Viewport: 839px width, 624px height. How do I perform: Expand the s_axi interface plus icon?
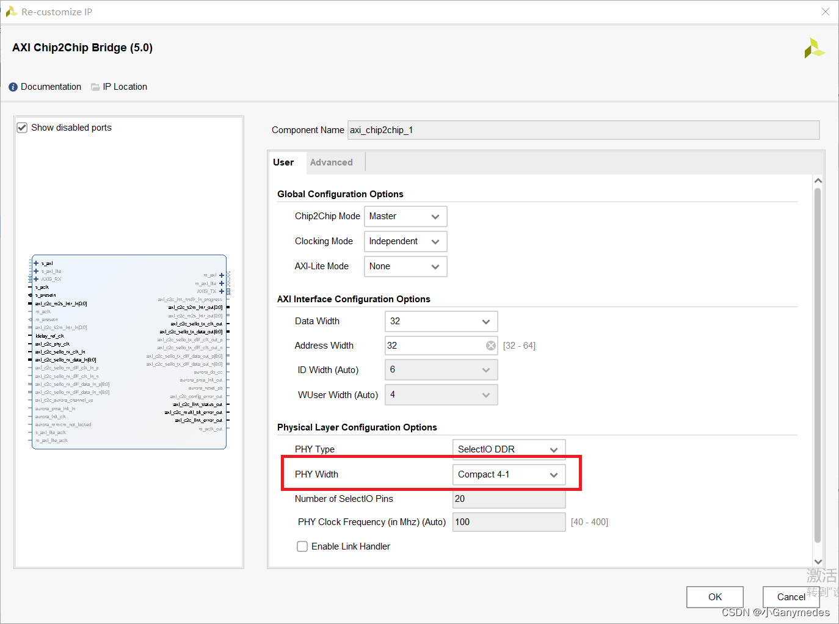36,263
